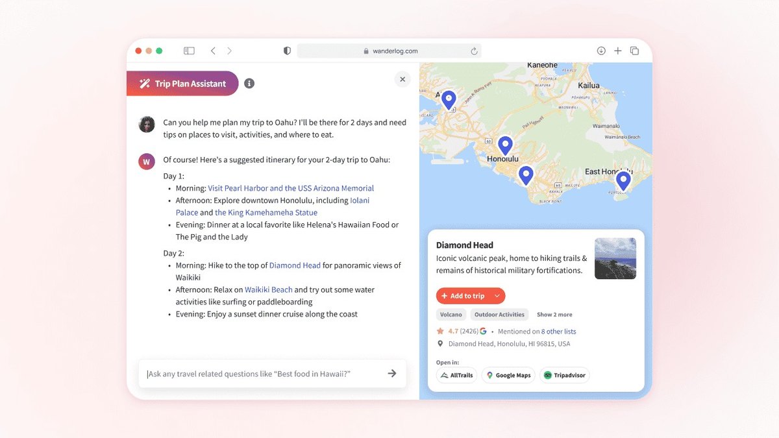Click the wanderlog.com address bar
Image resolution: width=779 pixels, height=438 pixels.
point(389,51)
